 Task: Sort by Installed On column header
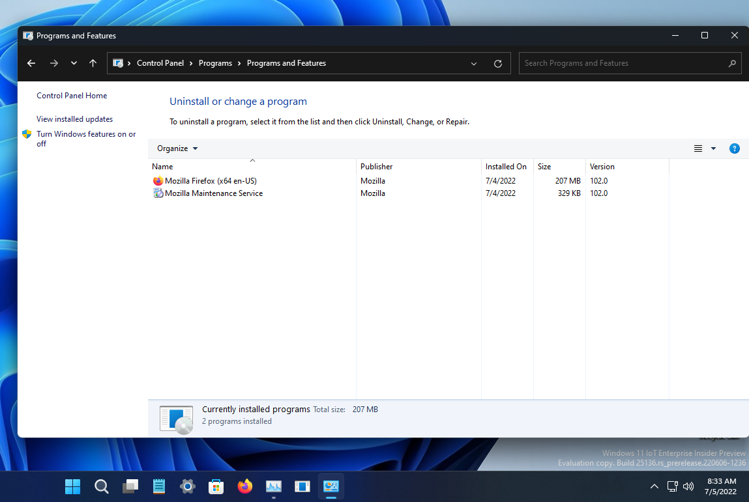[x=507, y=167]
